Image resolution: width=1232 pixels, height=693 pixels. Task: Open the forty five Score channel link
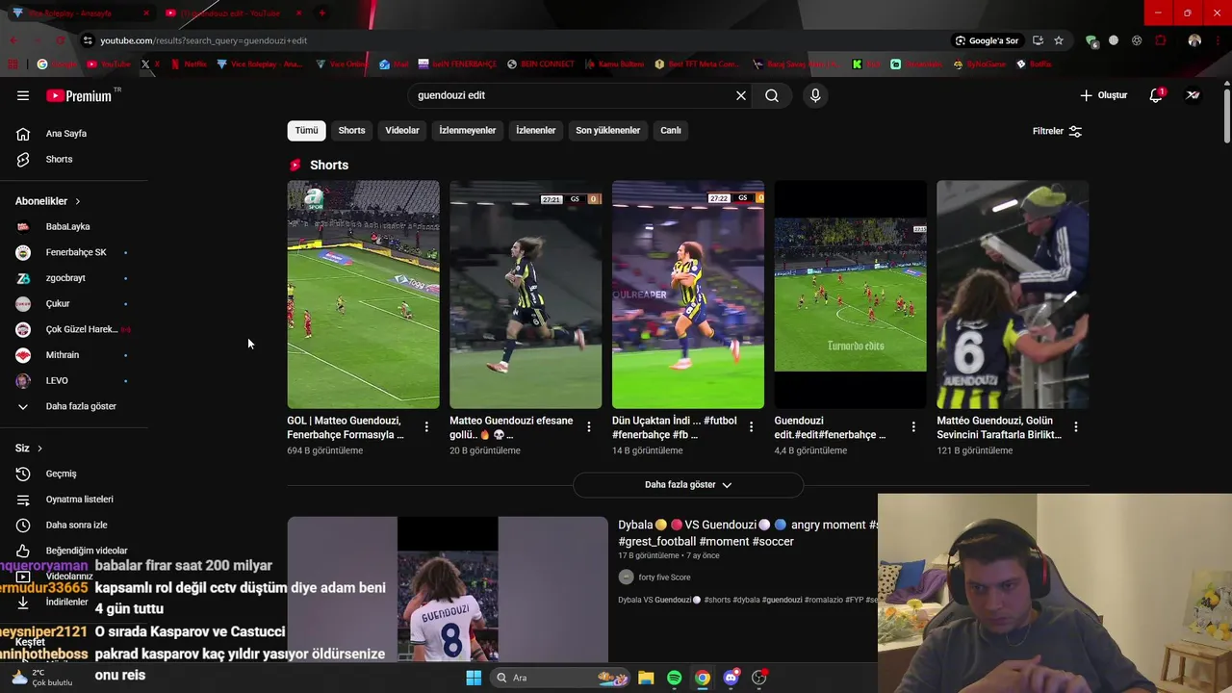(664, 577)
